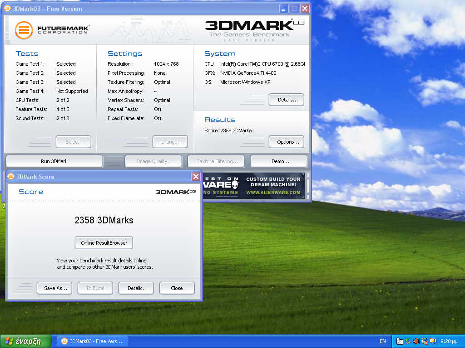The height and width of the screenshot is (348, 465).
Task: Click 'Repeat Tests:' label
Action: (x=123, y=109)
